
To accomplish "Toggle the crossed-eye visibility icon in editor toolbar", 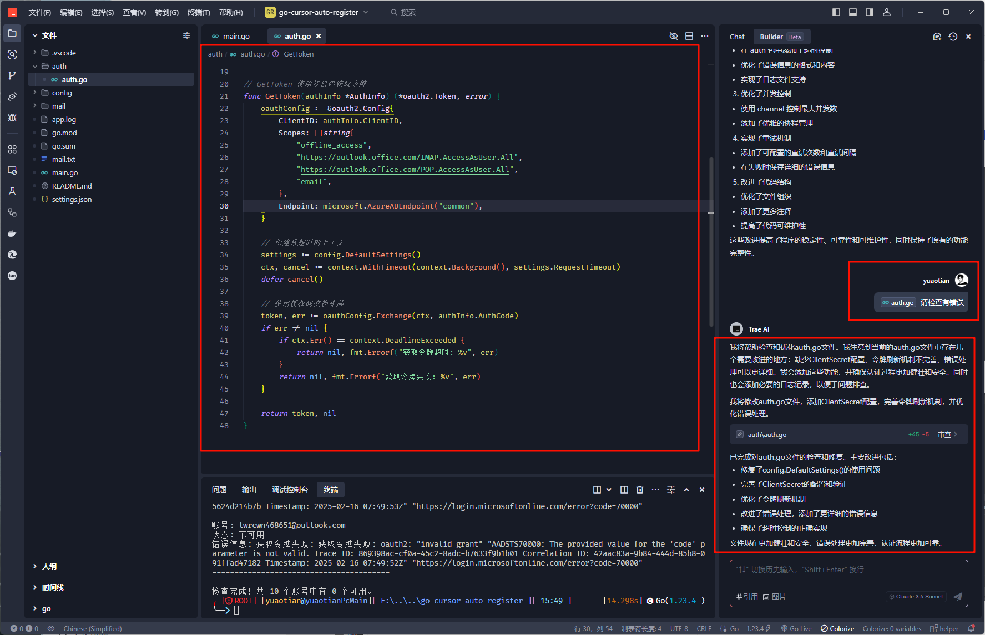I will (674, 36).
